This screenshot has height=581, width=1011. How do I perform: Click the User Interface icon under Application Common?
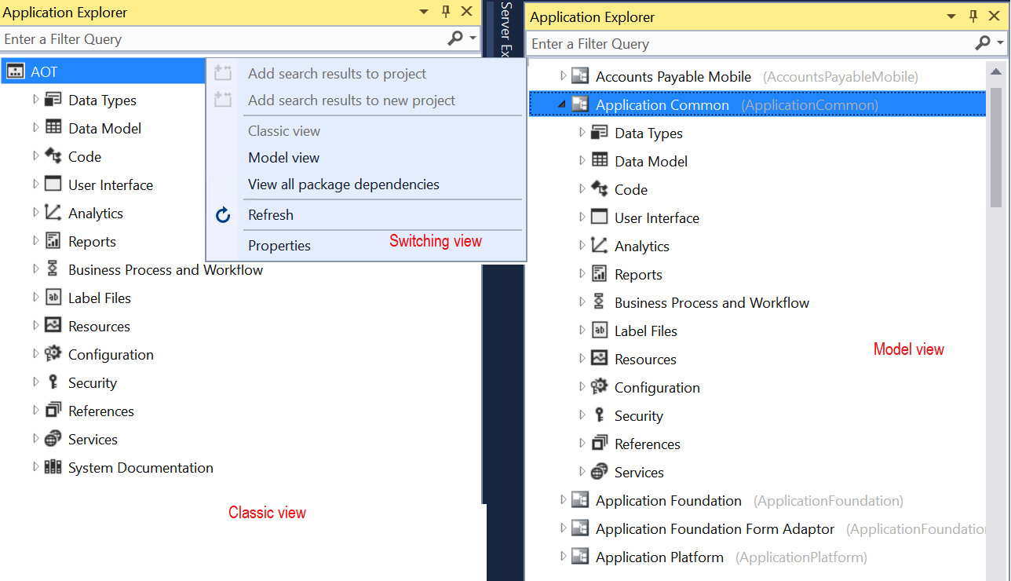(600, 217)
